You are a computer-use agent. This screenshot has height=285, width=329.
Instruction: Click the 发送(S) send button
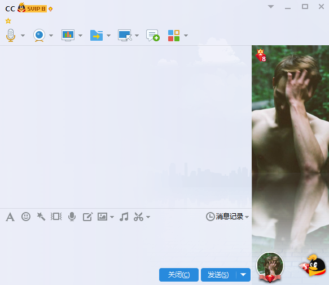click(218, 275)
